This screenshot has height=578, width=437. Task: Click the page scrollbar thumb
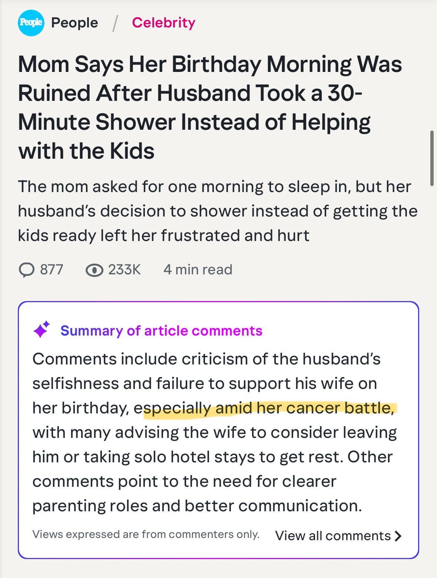432,158
